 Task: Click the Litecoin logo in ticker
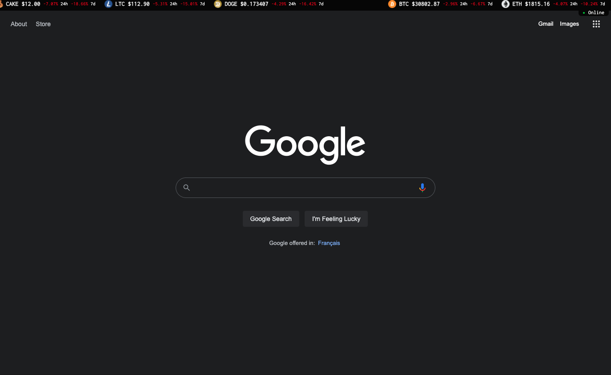109,4
